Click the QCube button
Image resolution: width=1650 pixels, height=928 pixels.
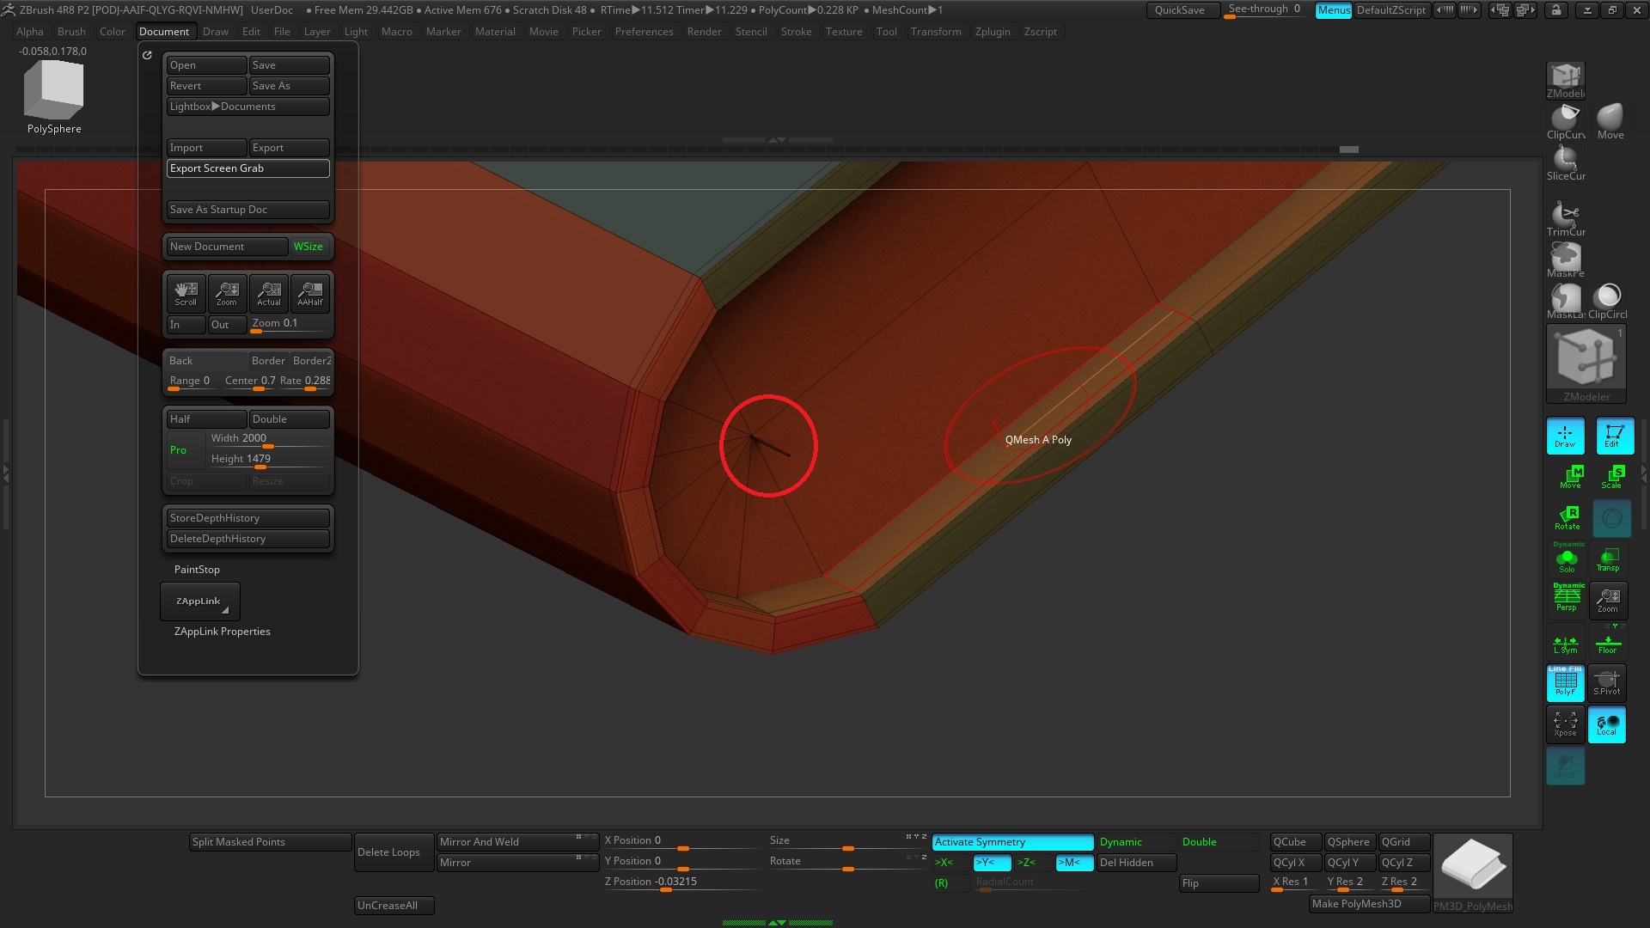coord(1296,842)
